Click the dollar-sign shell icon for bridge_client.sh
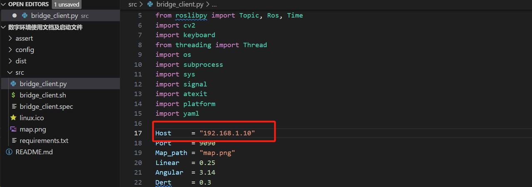This screenshot has width=532, height=187. click(14, 95)
